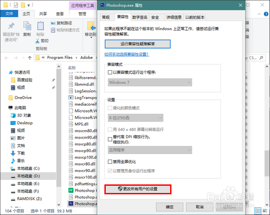Switch to the 以前的版本 tab
Image resolution: width=270 pixels, height=215 pixels.
pos(195,17)
